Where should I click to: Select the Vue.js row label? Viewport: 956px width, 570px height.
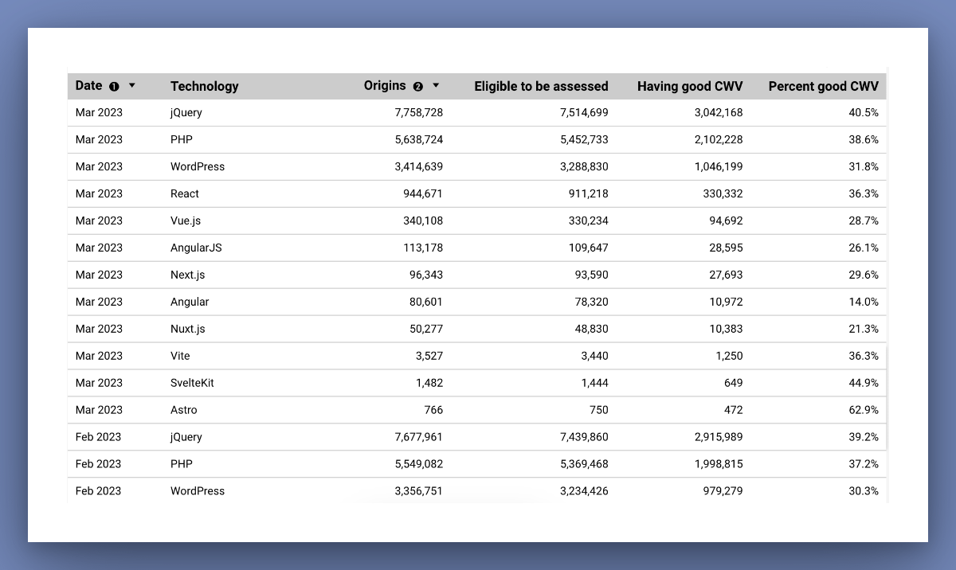coord(186,221)
